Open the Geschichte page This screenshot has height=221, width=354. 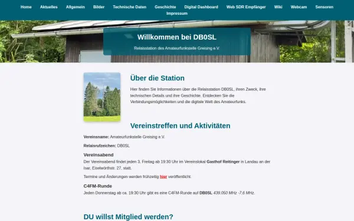(165, 7)
